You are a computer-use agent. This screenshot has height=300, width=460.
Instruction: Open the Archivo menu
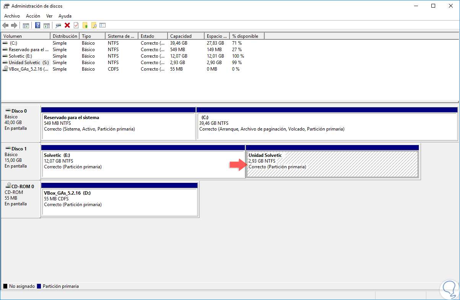12,16
